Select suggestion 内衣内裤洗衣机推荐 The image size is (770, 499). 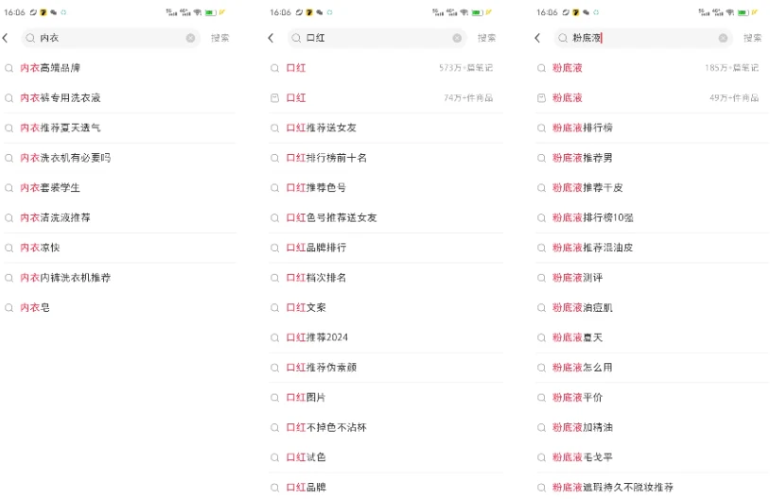coord(65,277)
